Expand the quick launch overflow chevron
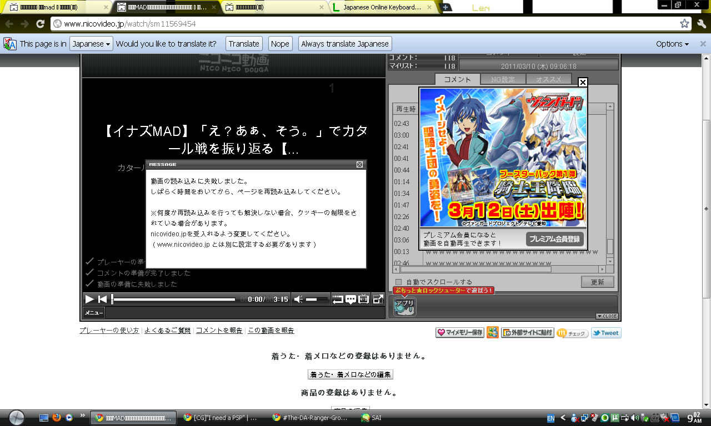The height and width of the screenshot is (426, 711). coord(83,415)
